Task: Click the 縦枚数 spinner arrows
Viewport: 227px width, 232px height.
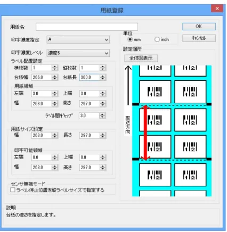Action: pyautogui.click(x=103, y=68)
